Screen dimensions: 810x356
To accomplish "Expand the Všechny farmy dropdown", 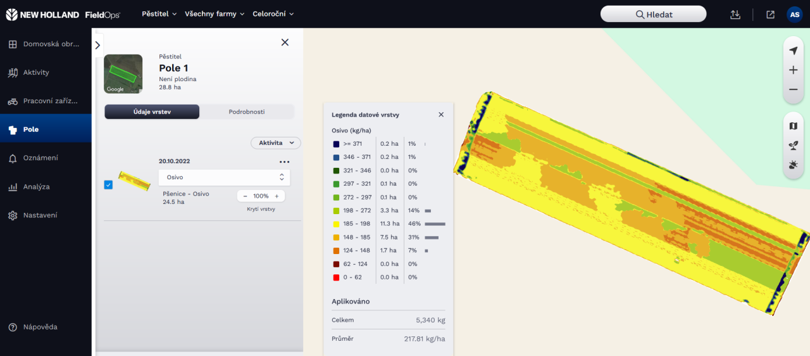I will click(x=214, y=14).
